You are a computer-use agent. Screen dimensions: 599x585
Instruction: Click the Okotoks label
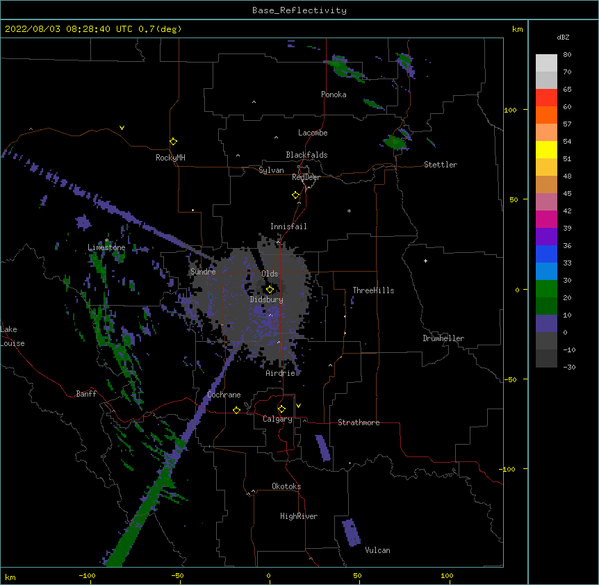pos(286,486)
